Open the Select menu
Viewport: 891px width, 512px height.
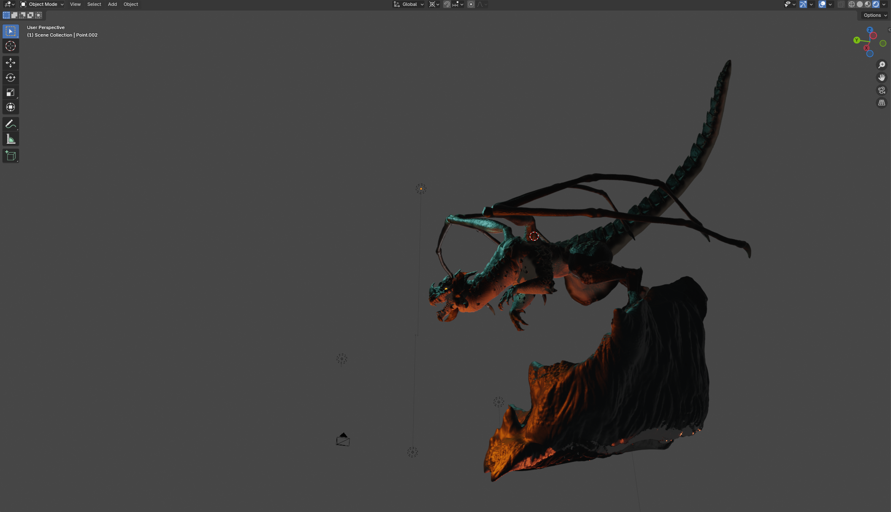pos(94,4)
